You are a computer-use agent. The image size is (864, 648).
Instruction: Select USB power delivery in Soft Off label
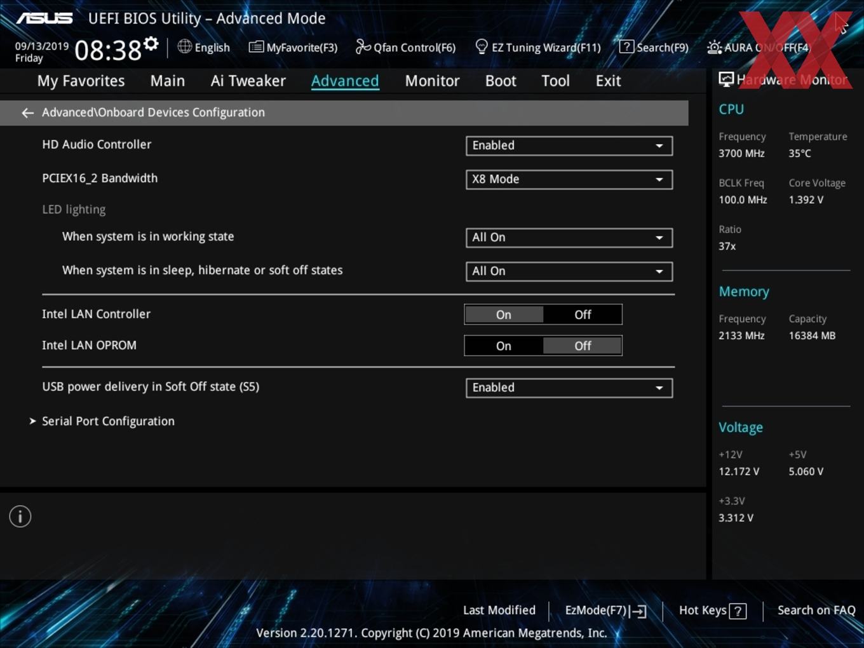point(151,386)
